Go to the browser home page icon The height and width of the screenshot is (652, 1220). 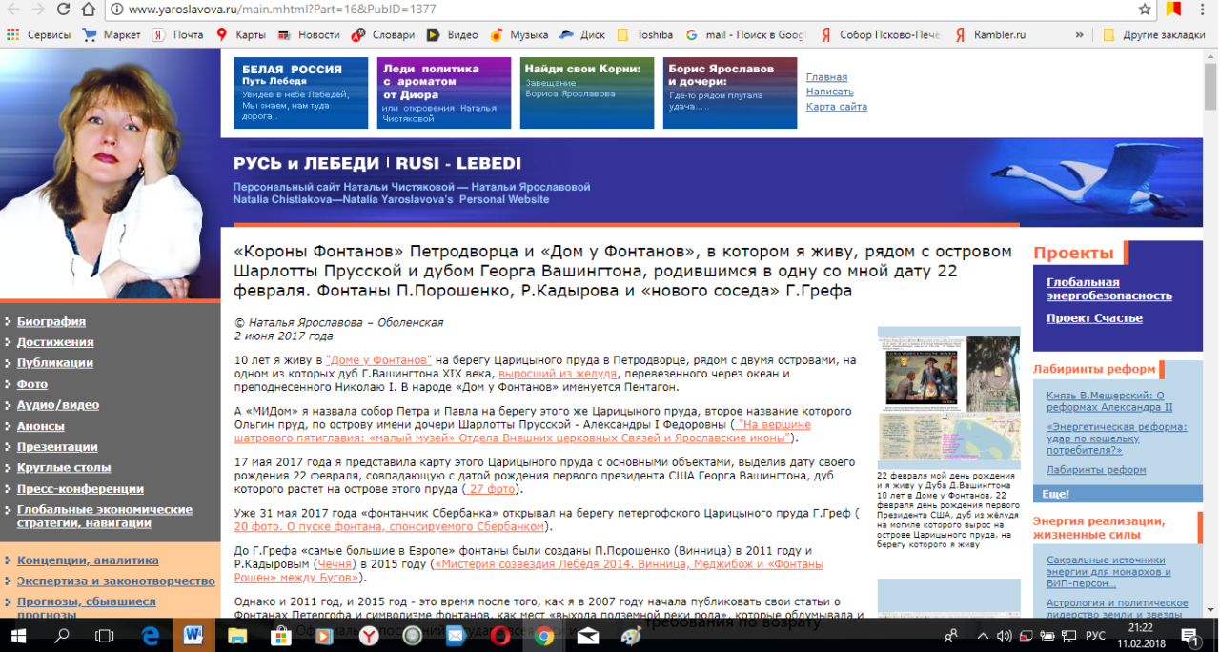88,10
